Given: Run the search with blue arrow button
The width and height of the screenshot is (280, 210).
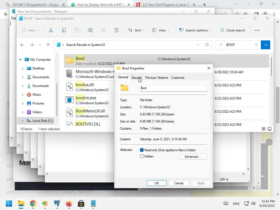Looking at the screenshot, I should click(266, 45).
